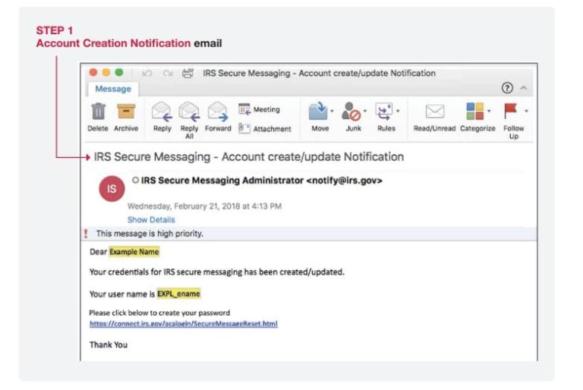
Task: Flag message with Follow Up
Action: (513, 121)
